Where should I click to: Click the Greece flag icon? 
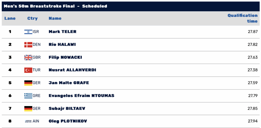tap(28, 96)
